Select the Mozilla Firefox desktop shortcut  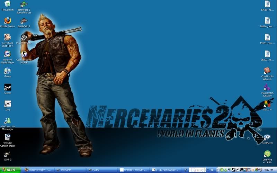point(8,22)
